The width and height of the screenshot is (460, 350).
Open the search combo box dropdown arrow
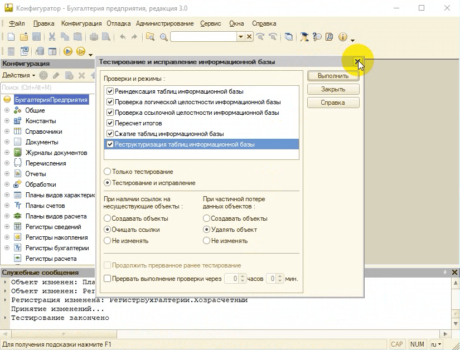pyautogui.click(x=240, y=37)
